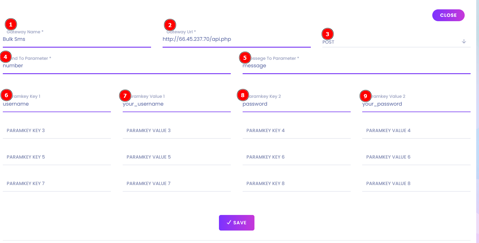Click the Close button
The width and height of the screenshot is (479, 243).
448,15
